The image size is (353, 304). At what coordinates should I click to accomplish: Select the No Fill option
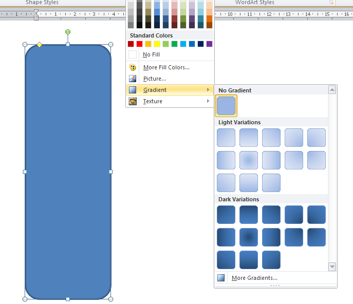click(x=151, y=54)
